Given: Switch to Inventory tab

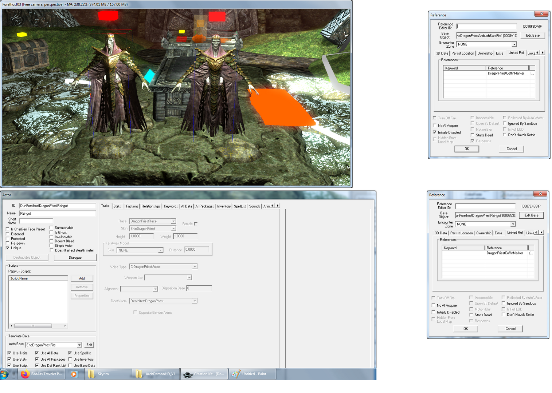Looking at the screenshot, I should click(224, 206).
